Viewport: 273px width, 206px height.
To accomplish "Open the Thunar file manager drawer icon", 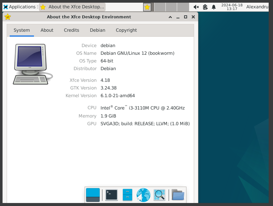I will click(x=127, y=195).
